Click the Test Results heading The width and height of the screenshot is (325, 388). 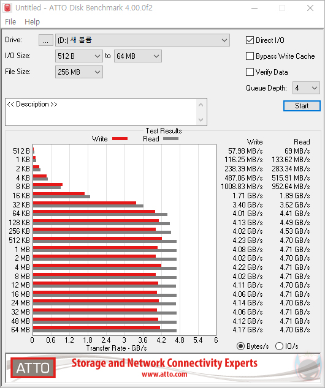pos(164,130)
